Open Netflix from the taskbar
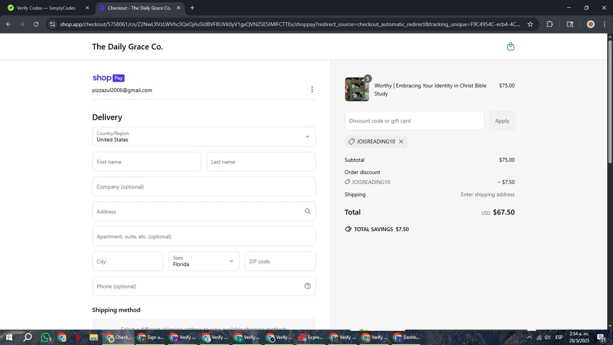 point(78,338)
